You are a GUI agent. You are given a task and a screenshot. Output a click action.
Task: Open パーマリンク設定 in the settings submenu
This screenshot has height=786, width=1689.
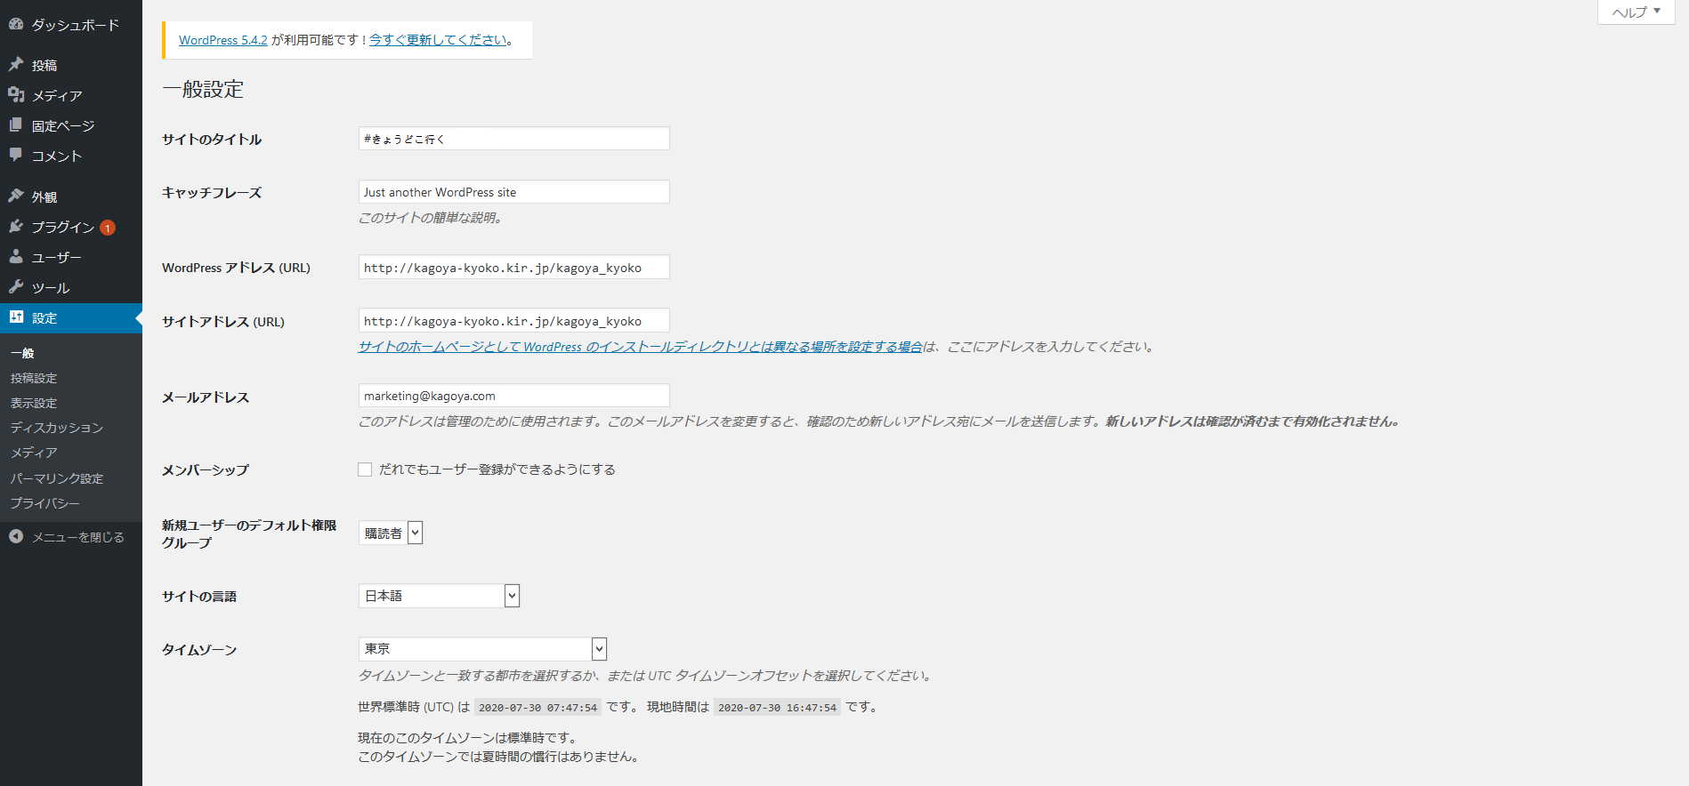point(57,478)
